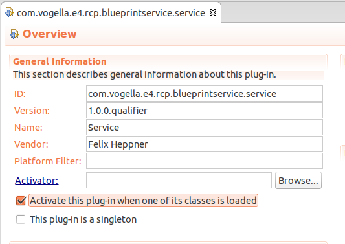Close the com.vogella.e4.rcp.blueprintservice.service editor tab
This screenshot has width=345, height=244.
pos(213,12)
